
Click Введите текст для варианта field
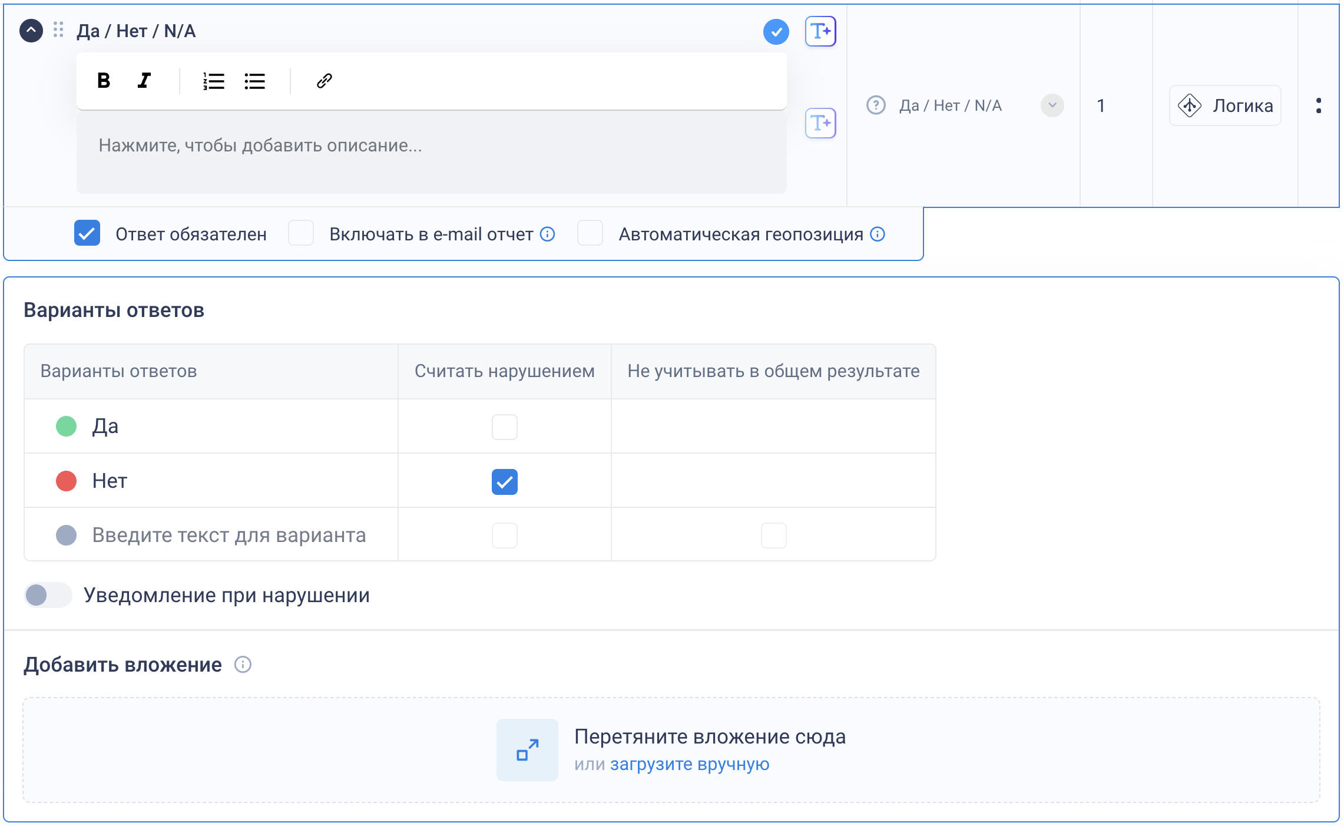coord(229,535)
